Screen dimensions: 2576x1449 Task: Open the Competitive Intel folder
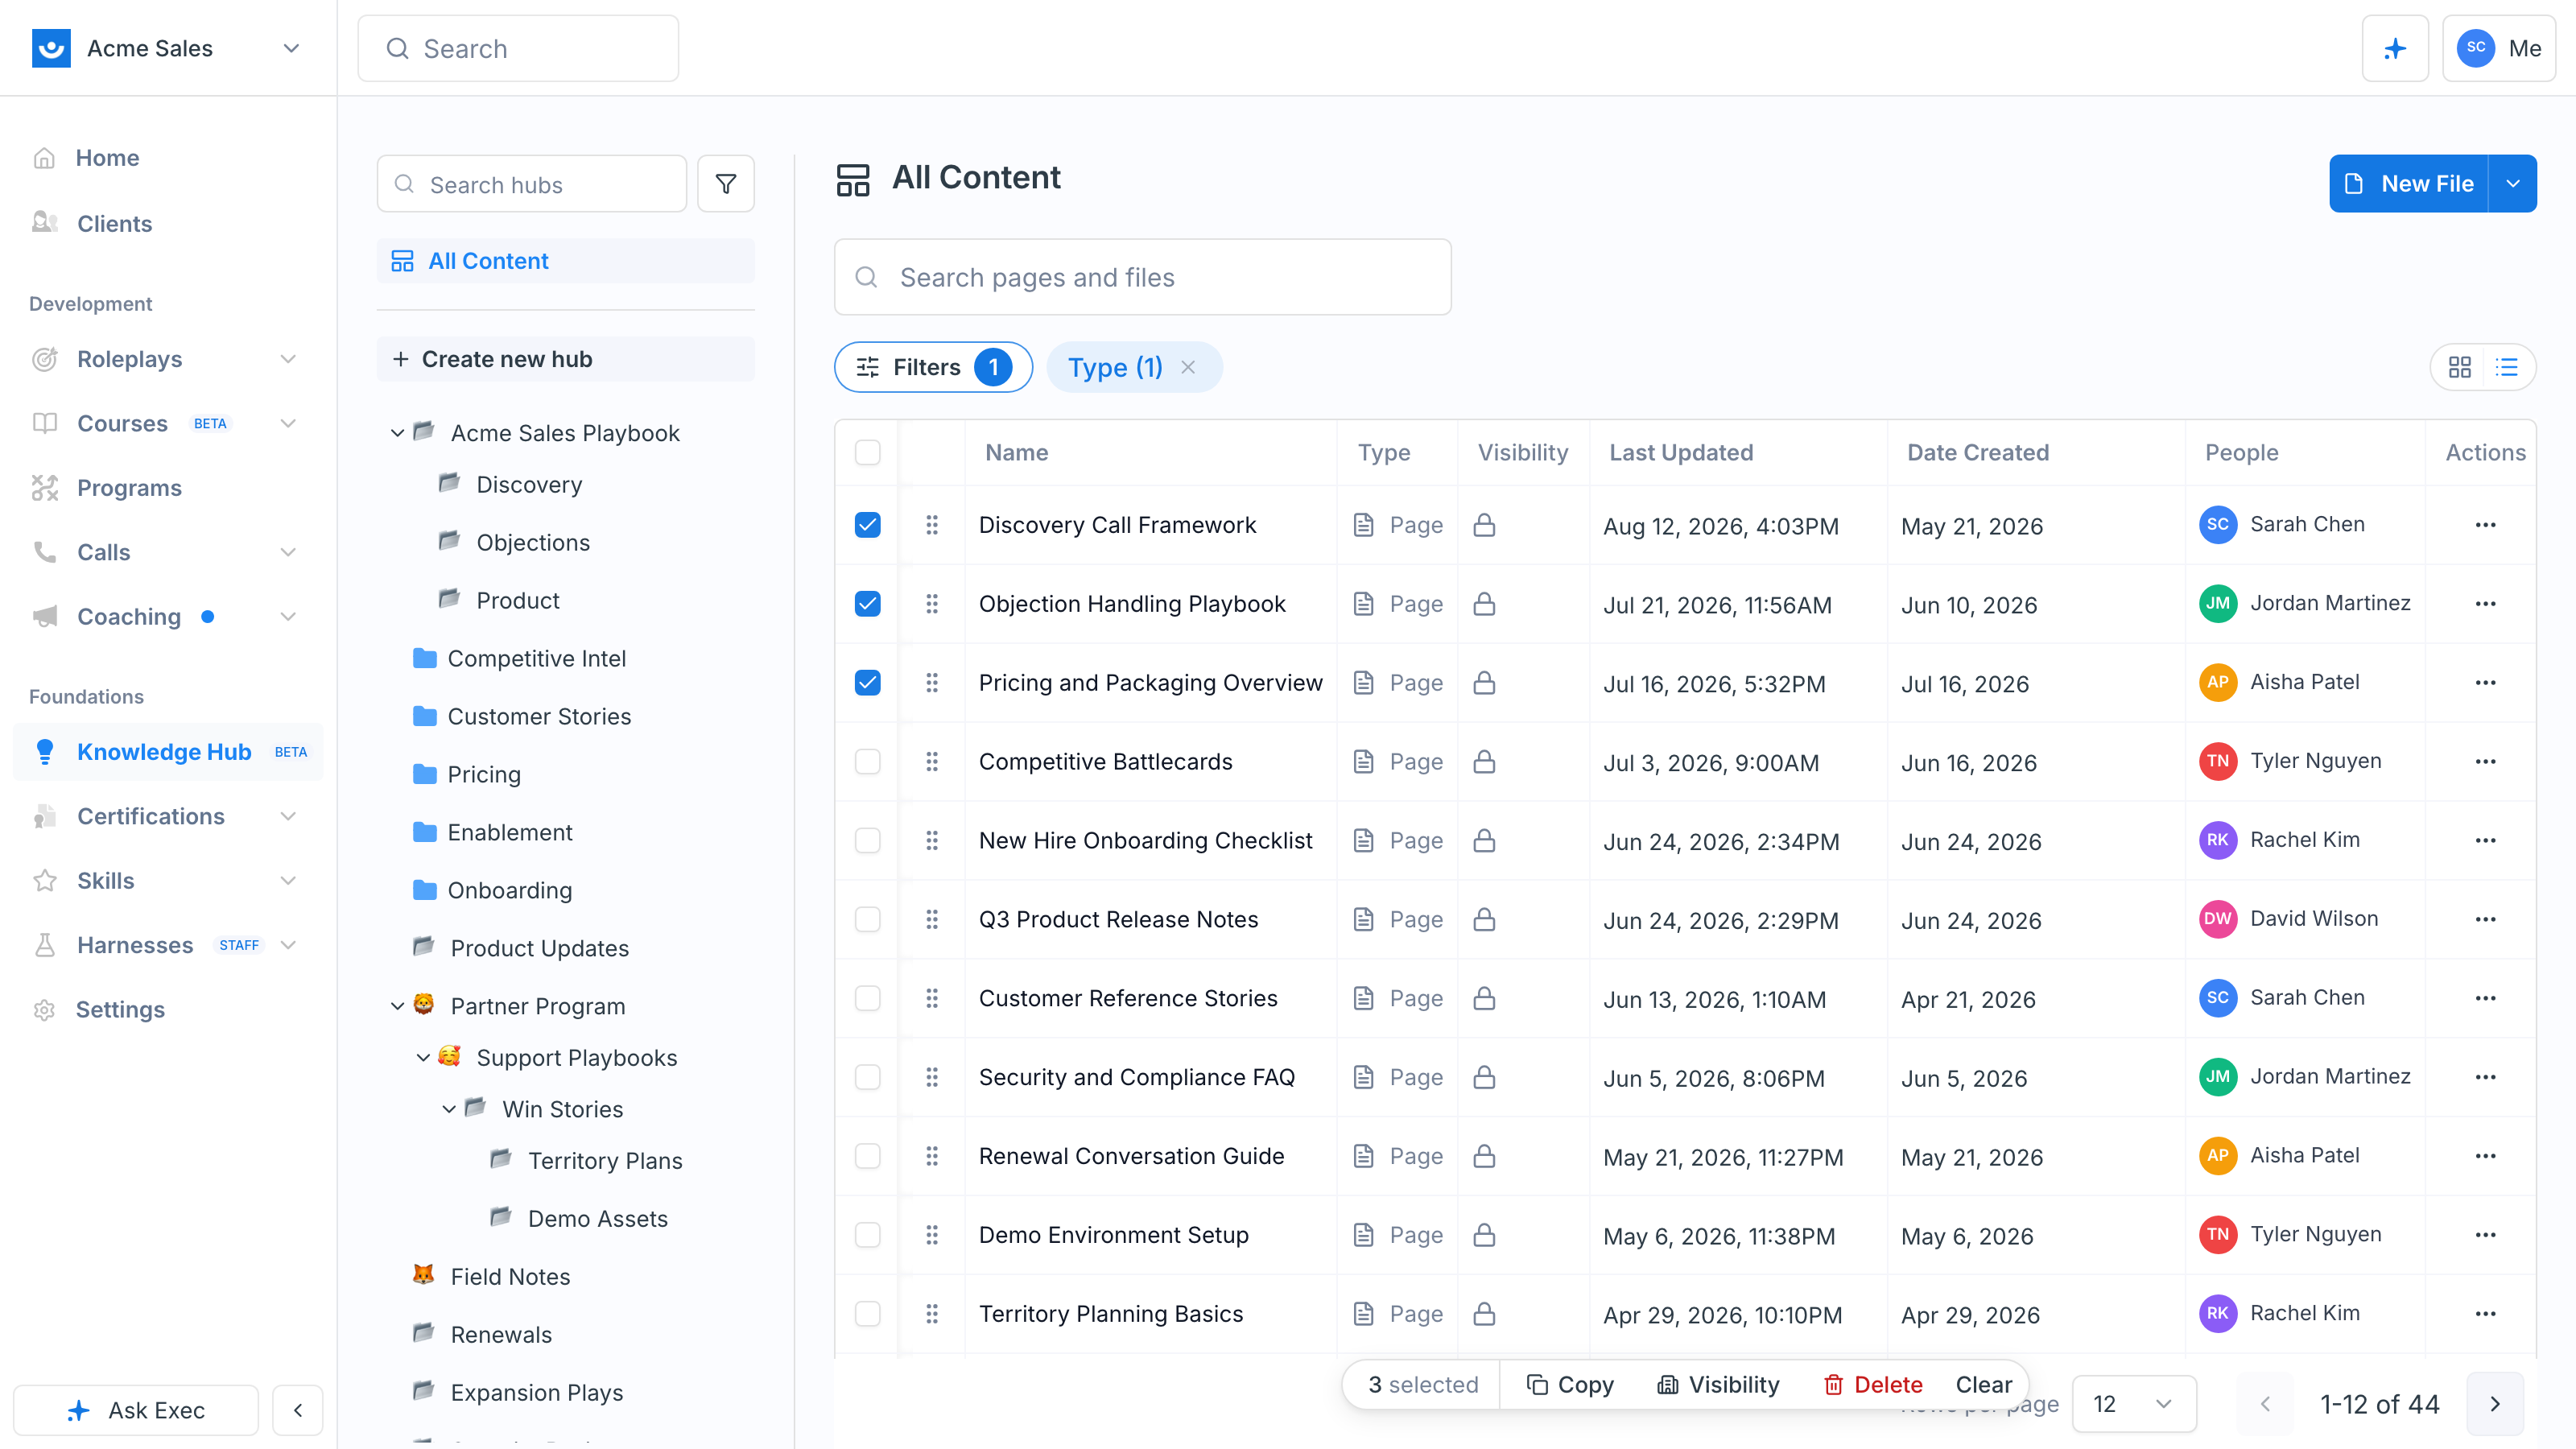coord(536,658)
